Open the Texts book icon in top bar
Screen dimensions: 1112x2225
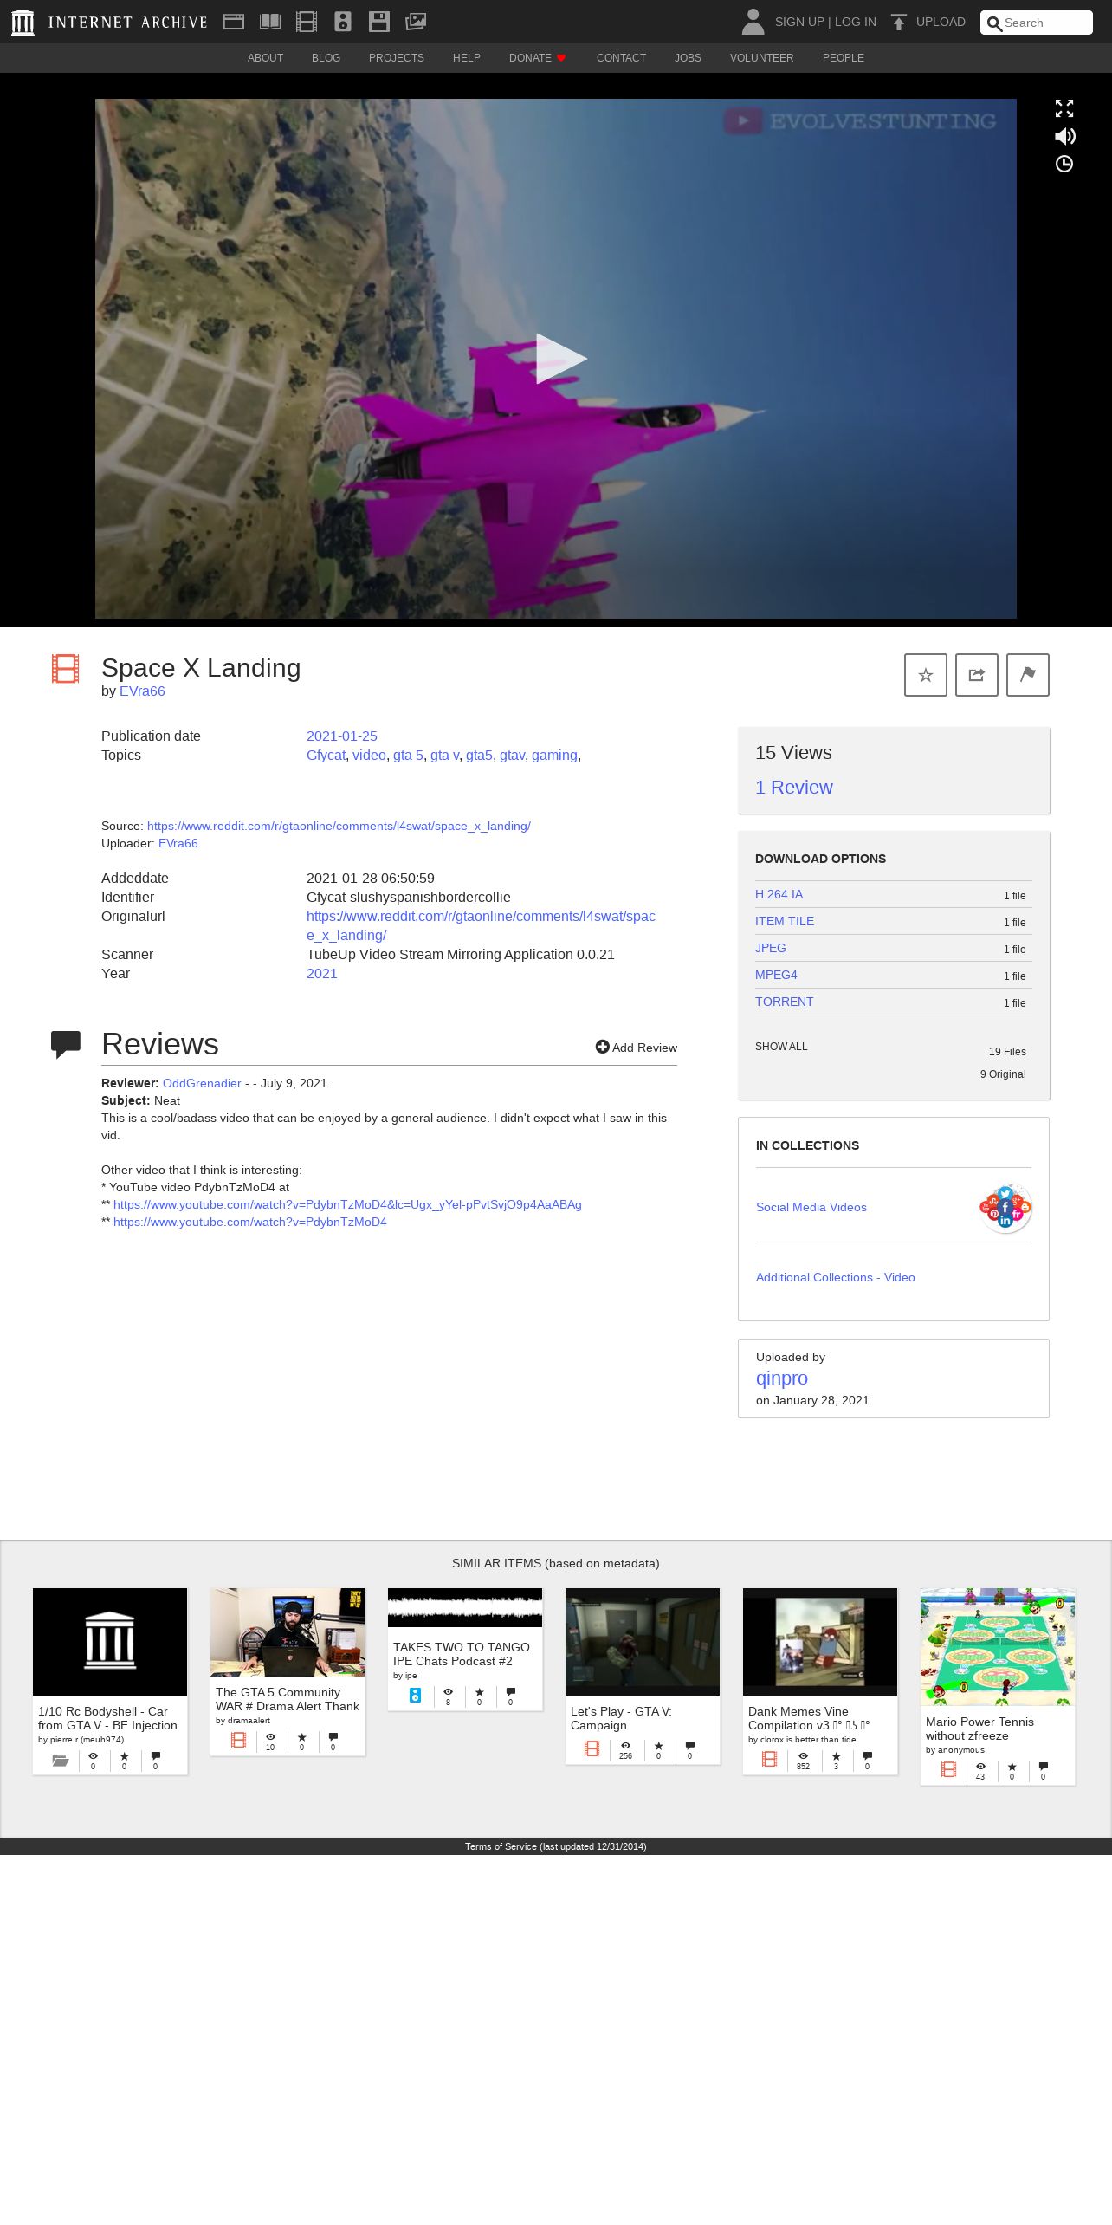[x=270, y=22]
